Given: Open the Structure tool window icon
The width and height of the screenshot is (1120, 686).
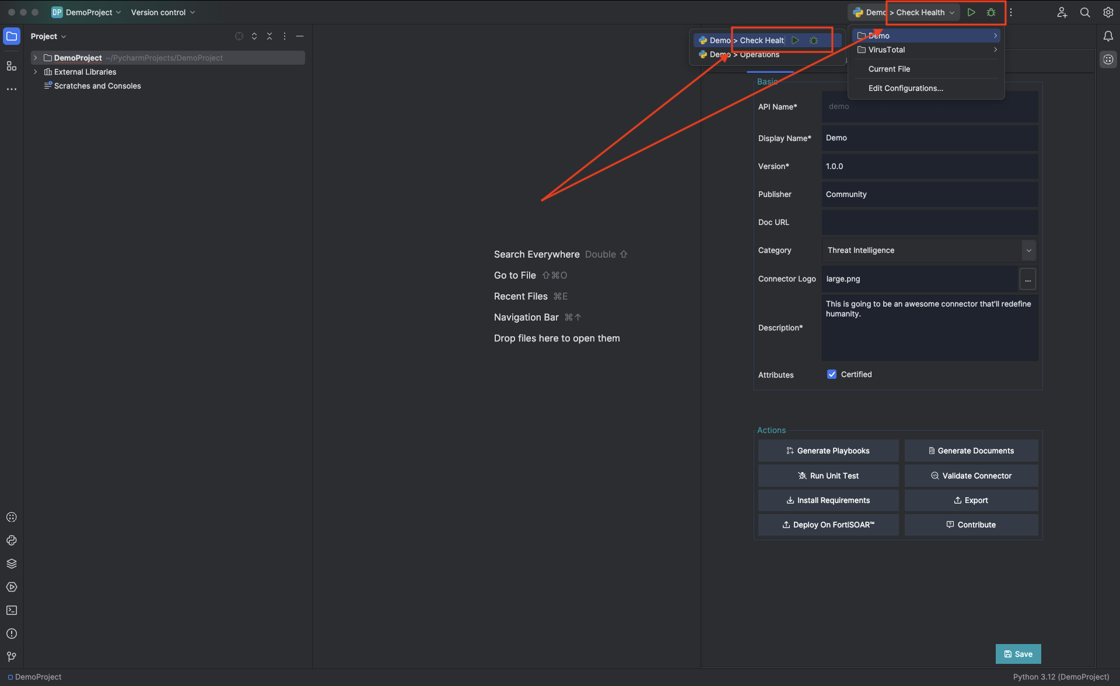Looking at the screenshot, I should tap(12, 66).
